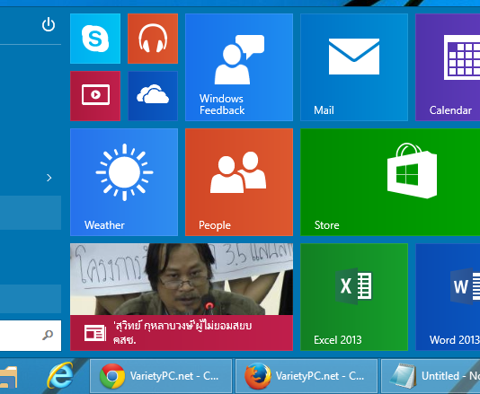Open the OneDrive cloud tile

(x=153, y=96)
